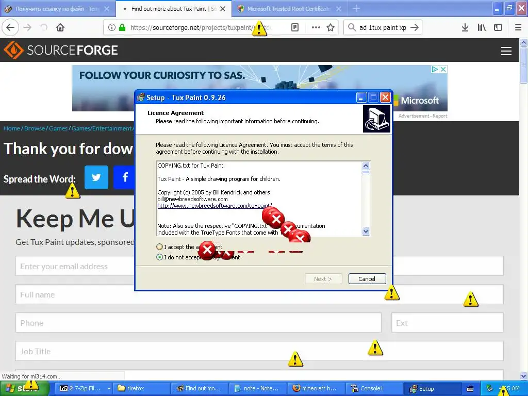
Task: Open the newbreedsoftware.com tuxpaint link
Action: click(x=214, y=205)
